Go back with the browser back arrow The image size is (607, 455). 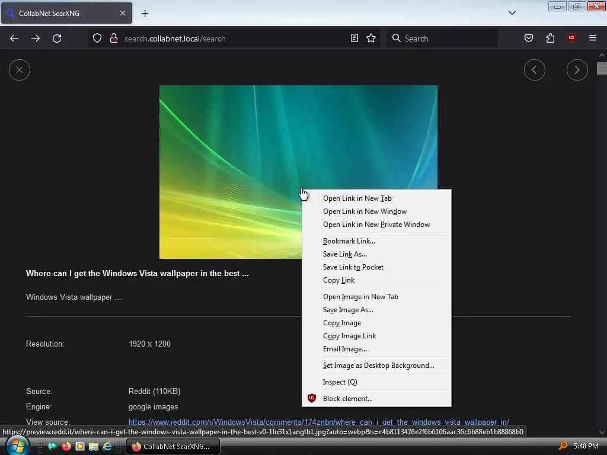point(14,39)
